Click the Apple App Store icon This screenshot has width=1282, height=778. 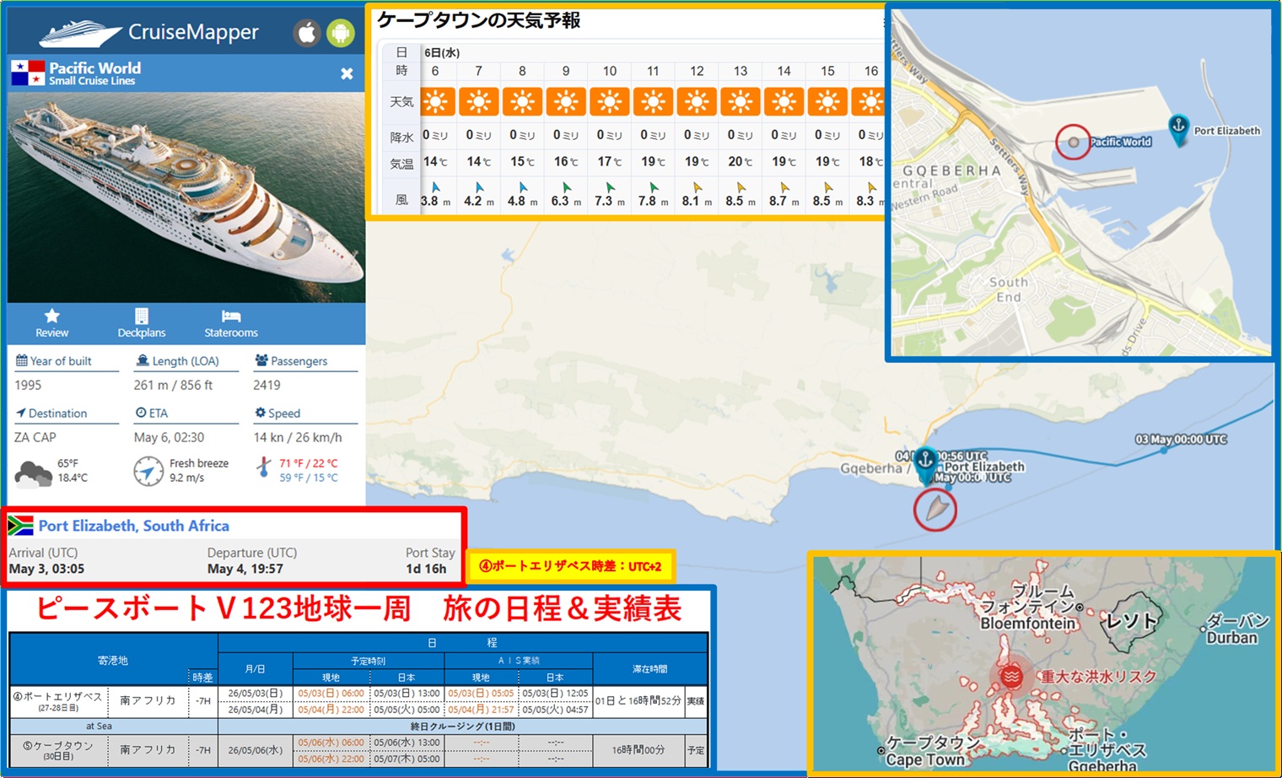(x=307, y=33)
